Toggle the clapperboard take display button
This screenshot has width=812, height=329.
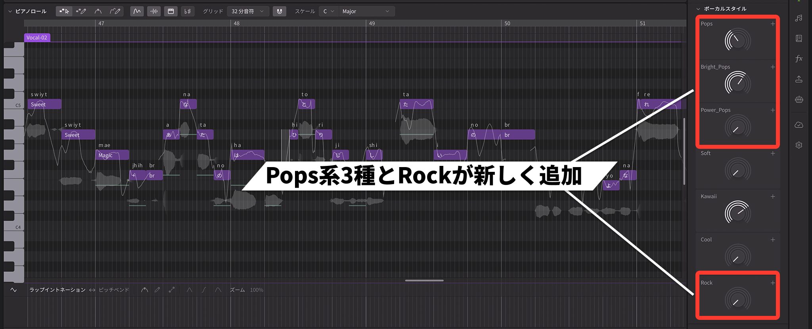(171, 11)
